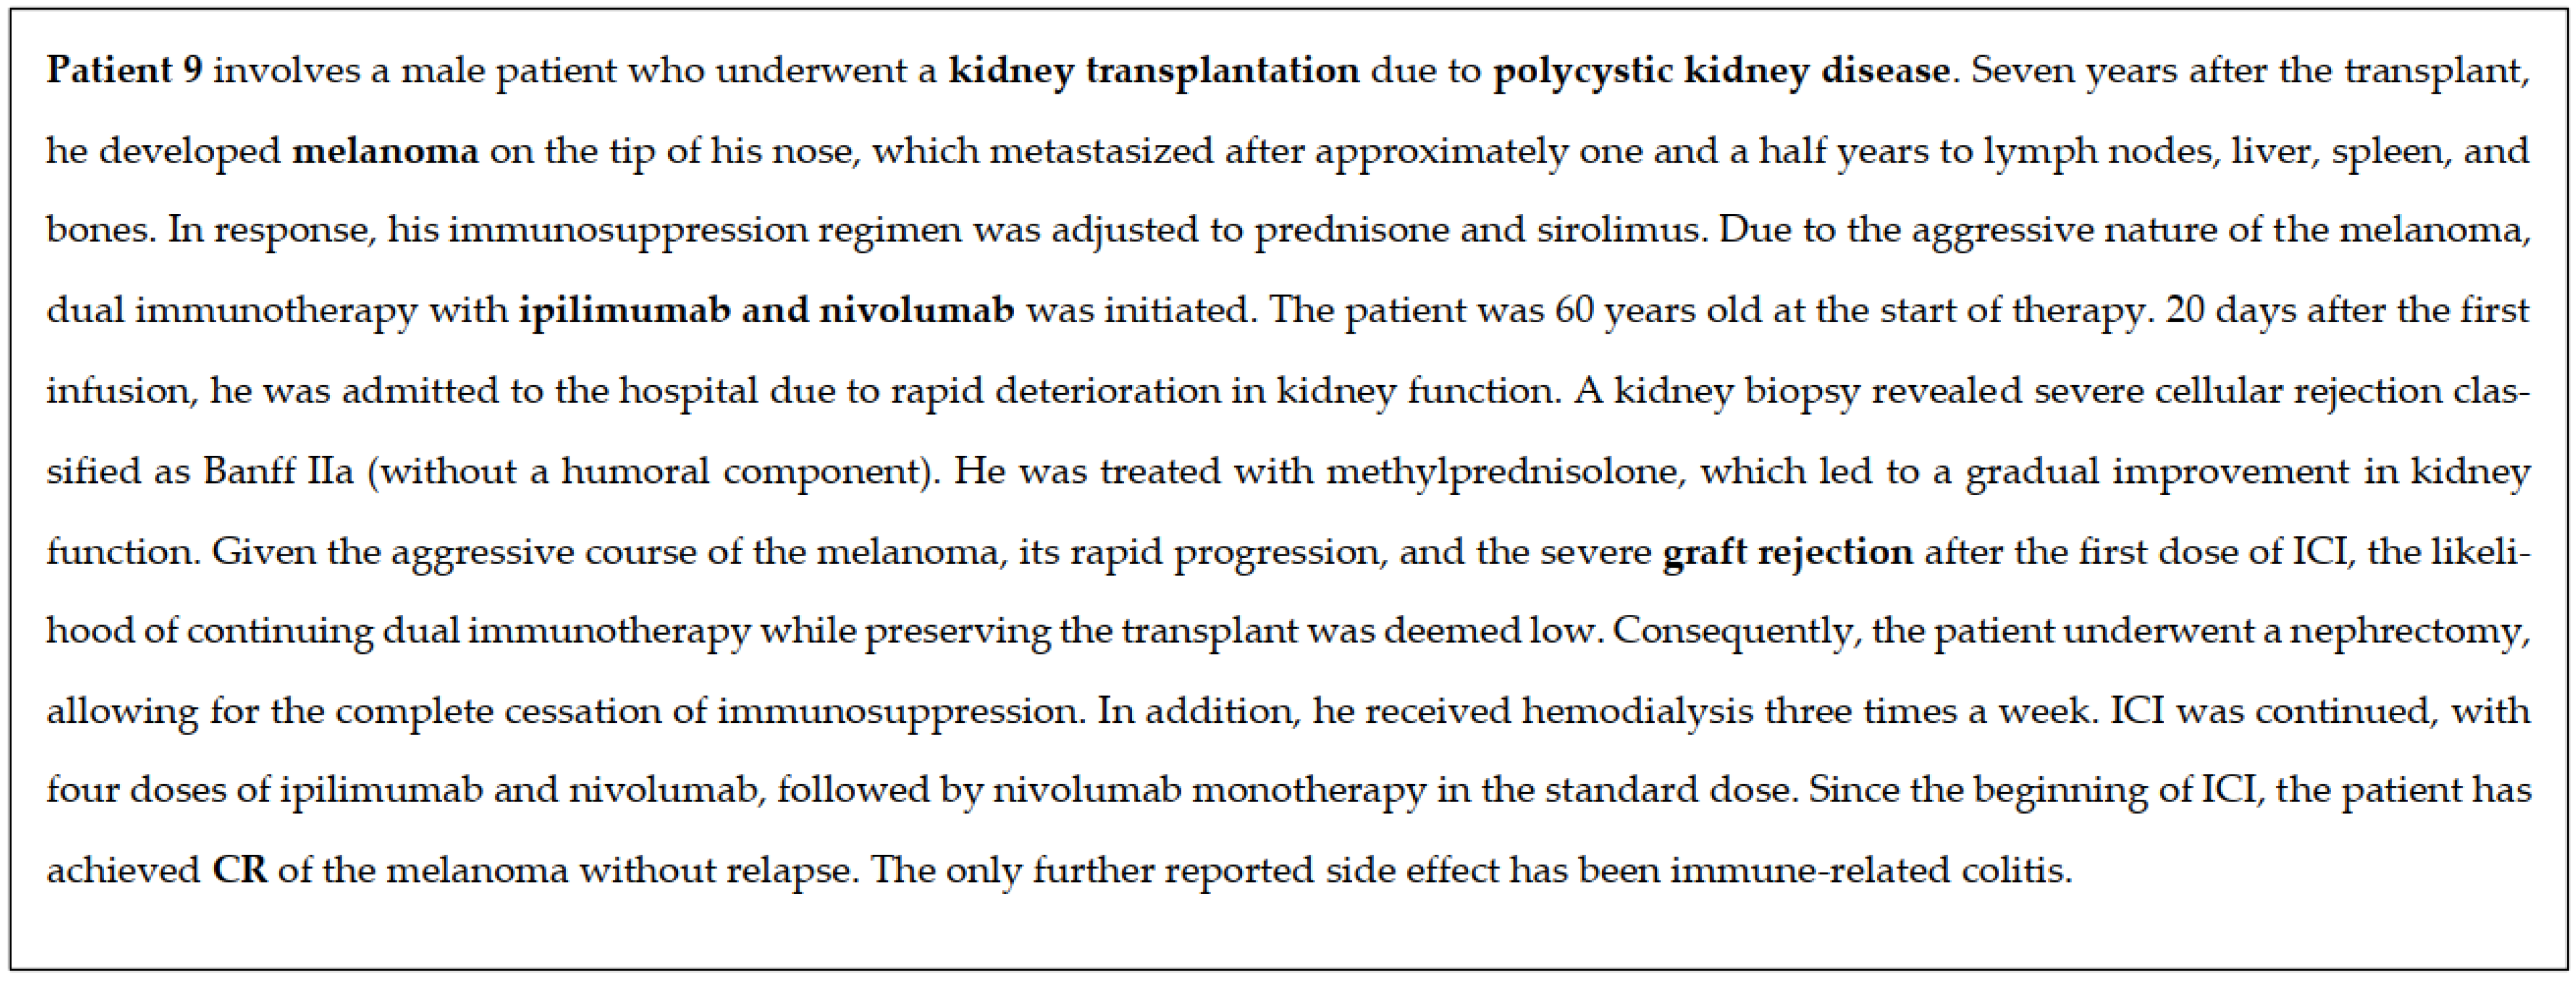Click the bold 'Patient 9' heading text
Viewport: 2576px width, 983px height.
124,70
